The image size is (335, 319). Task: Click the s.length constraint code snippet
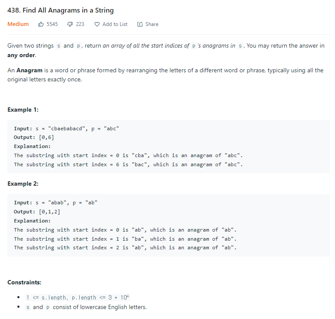[x=78, y=297]
